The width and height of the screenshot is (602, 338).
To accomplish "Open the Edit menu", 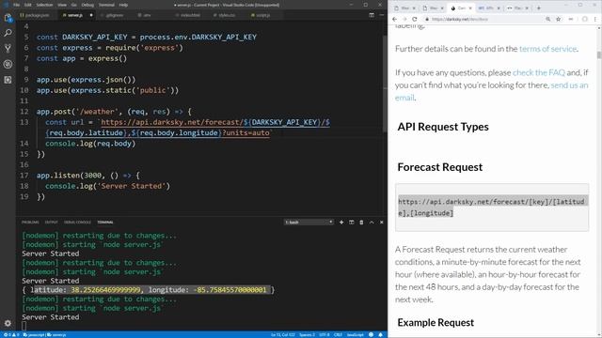I will click(28, 5).
